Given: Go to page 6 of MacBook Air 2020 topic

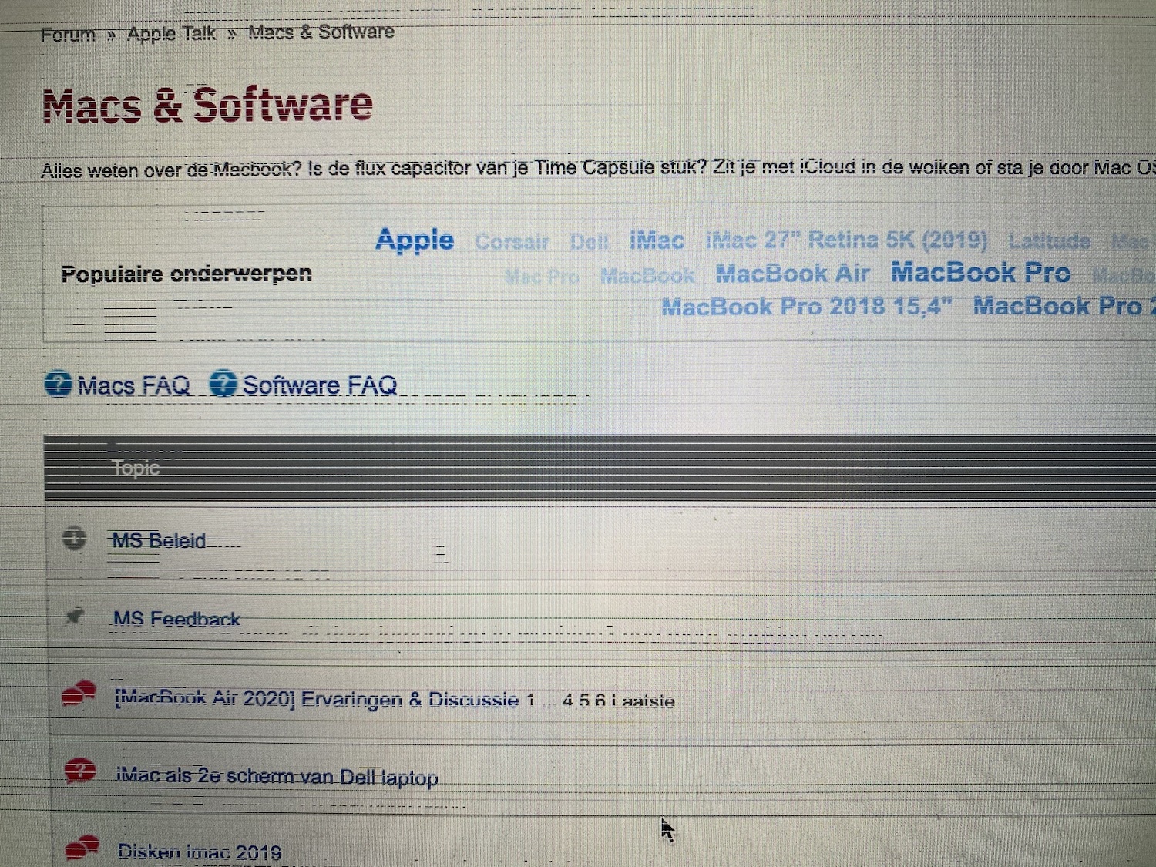Looking at the screenshot, I should [x=601, y=701].
